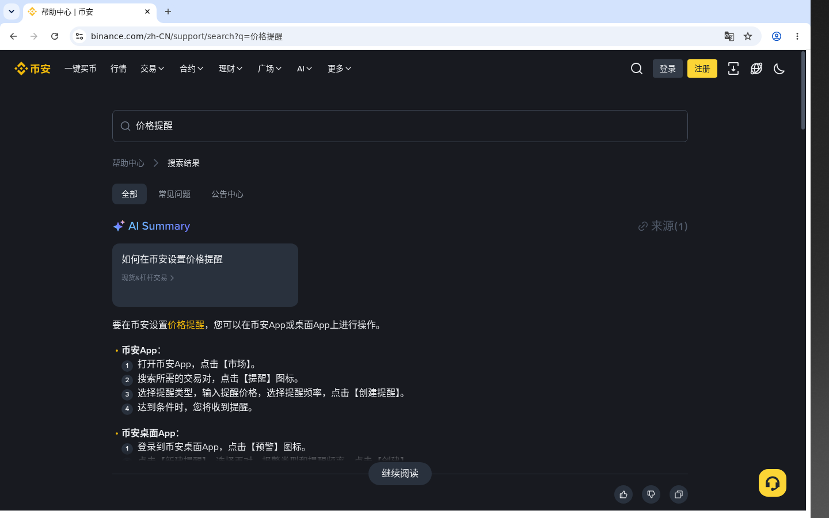Open 一键买币 in the navigation
This screenshot has height=518, width=829.
pos(81,68)
